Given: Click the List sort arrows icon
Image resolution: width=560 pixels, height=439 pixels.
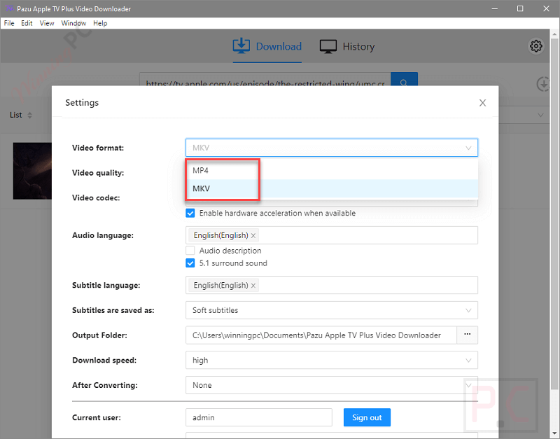Looking at the screenshot, I should (29, 115).
